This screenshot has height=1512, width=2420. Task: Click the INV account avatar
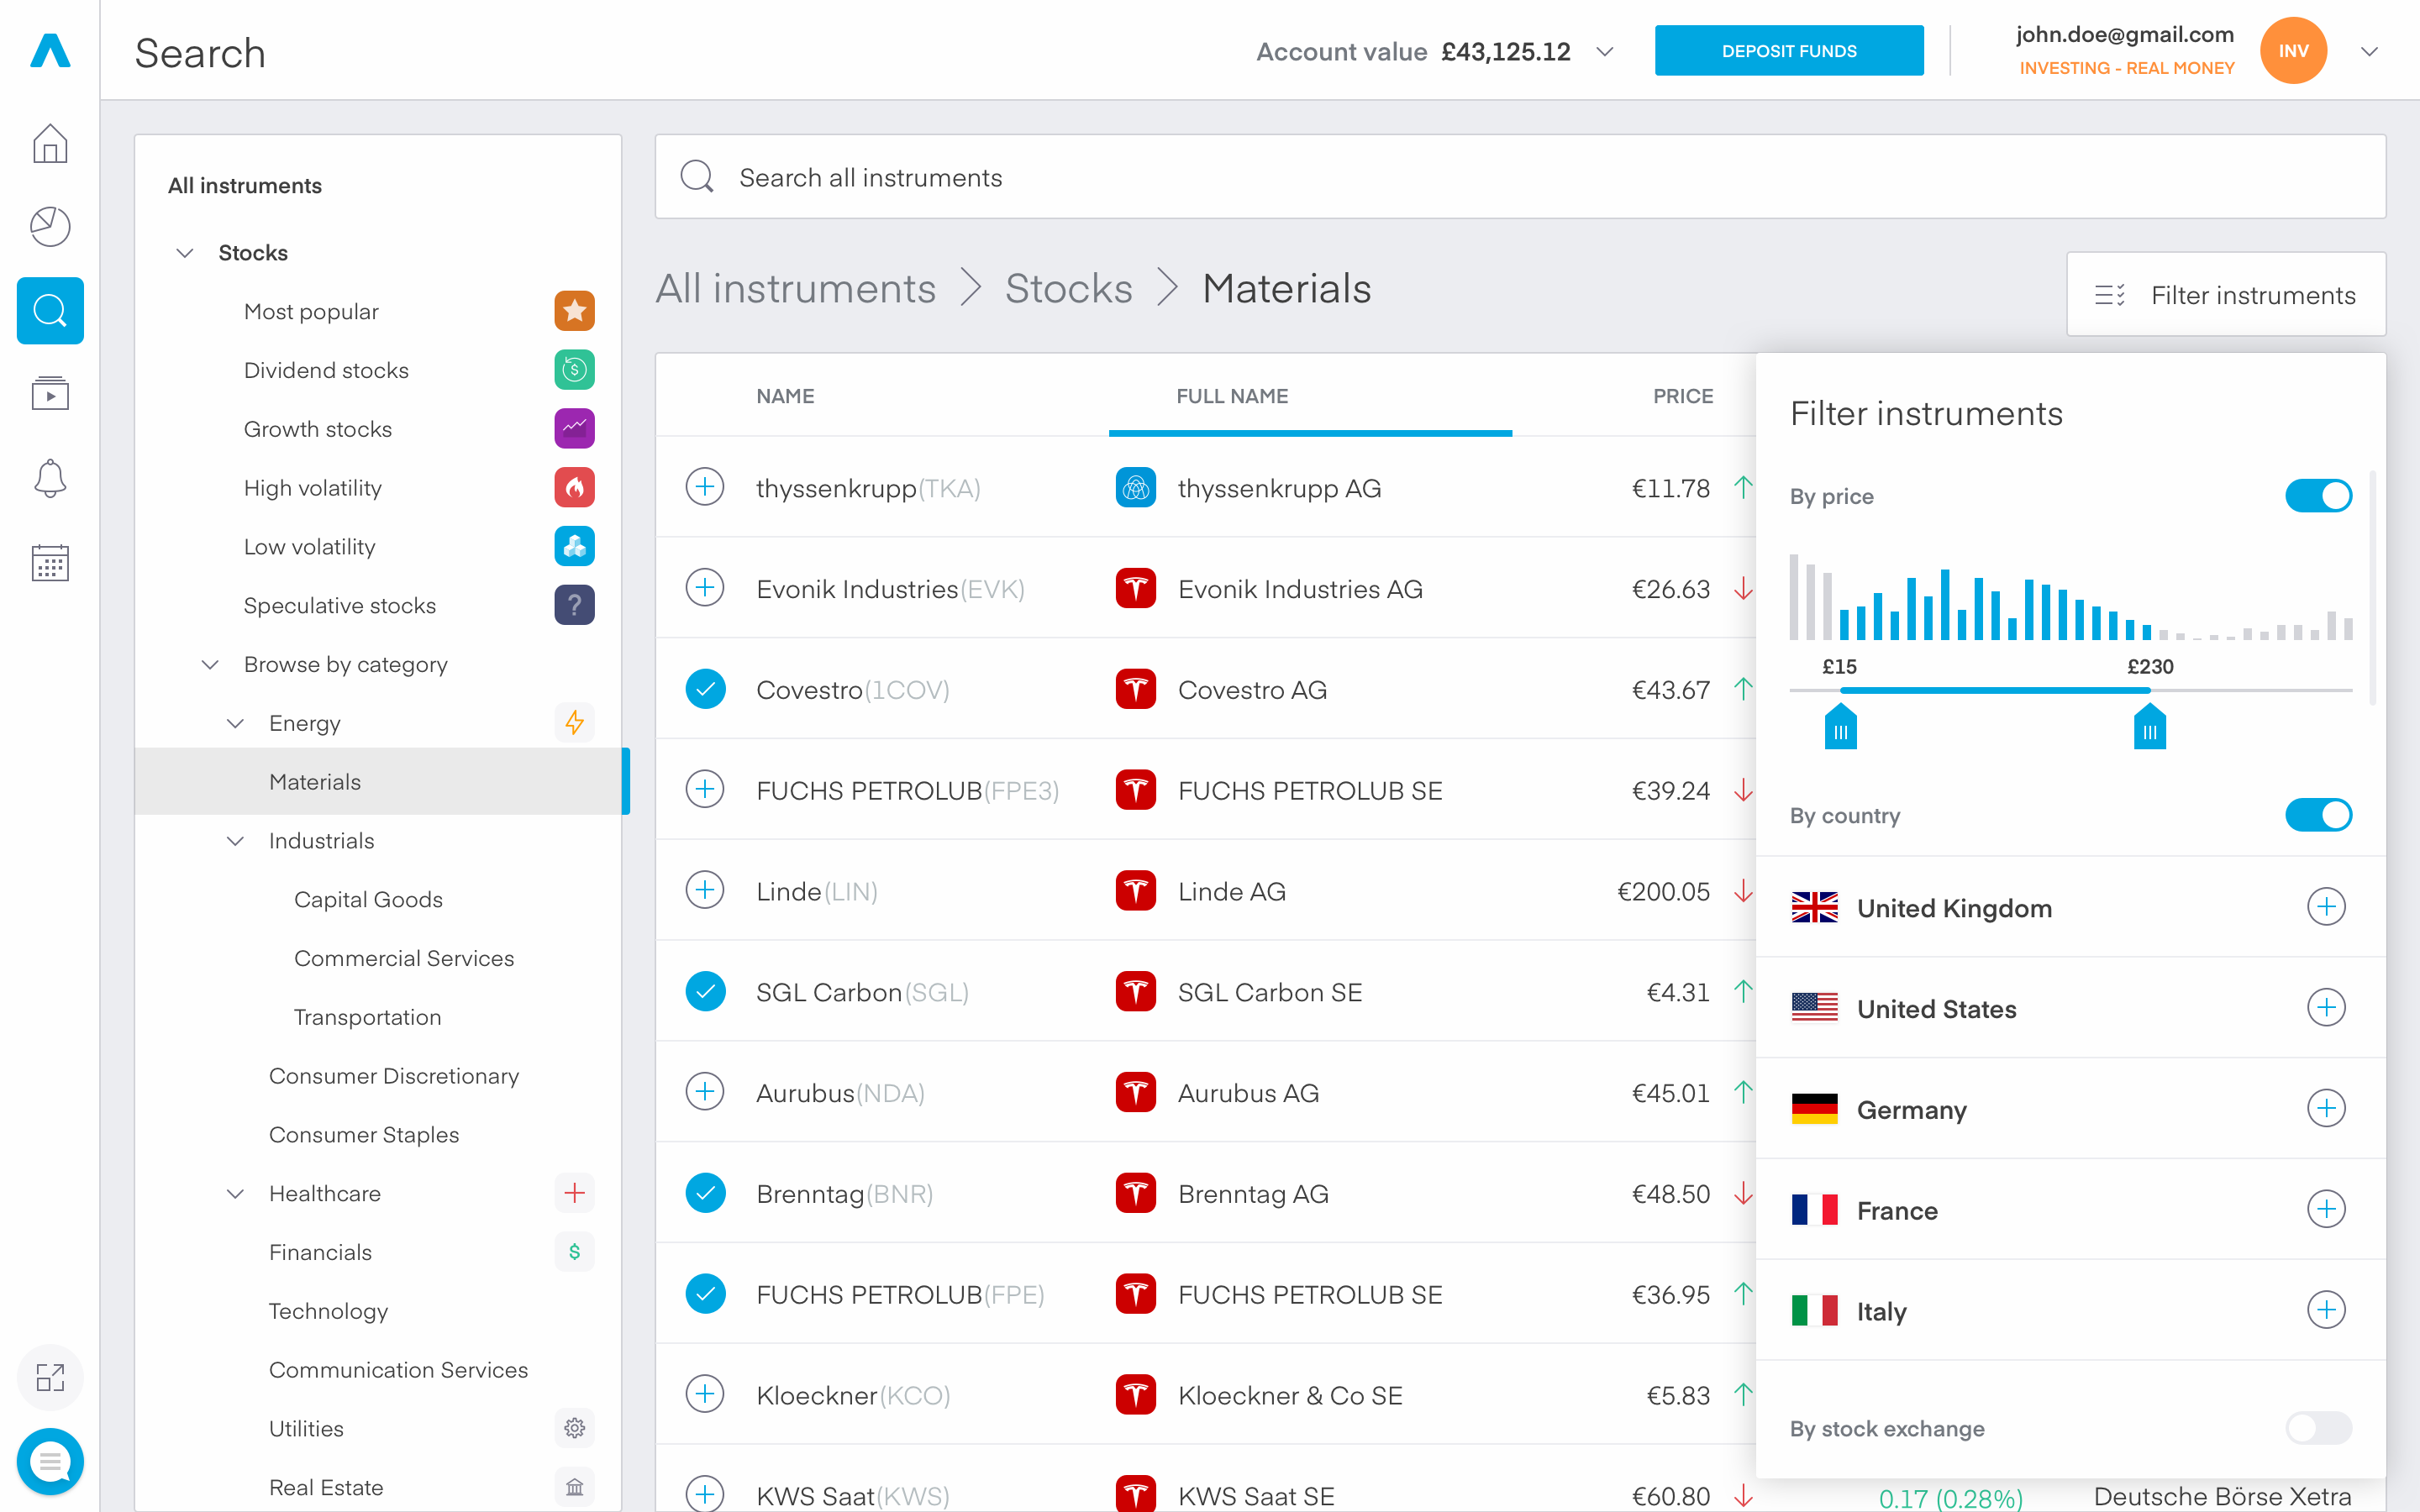coord(2293,51)
